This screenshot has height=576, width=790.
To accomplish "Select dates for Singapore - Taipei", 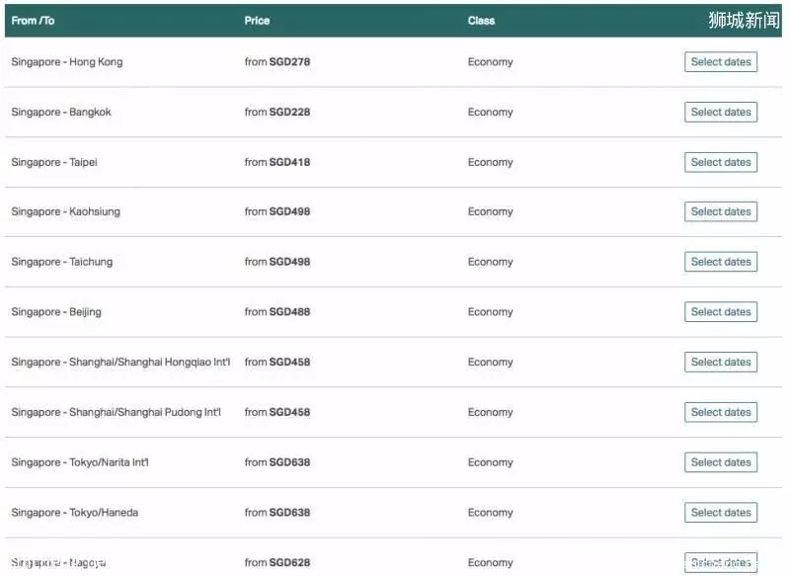I will click(721, 162).
